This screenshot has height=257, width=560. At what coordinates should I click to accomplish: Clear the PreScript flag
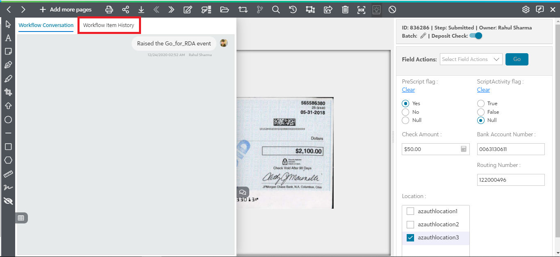[408, 90]
